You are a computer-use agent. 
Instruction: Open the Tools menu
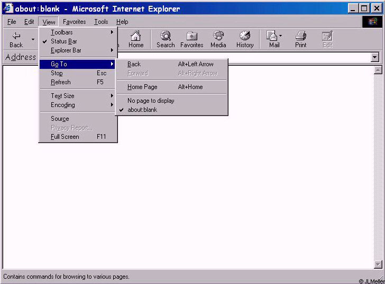(x=101, y=22)
